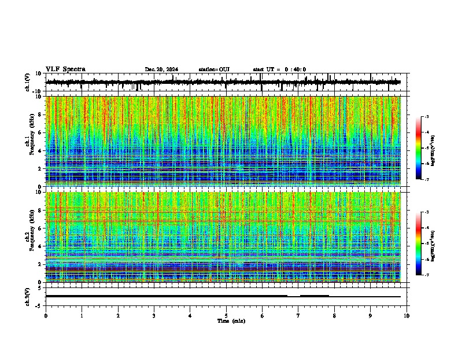Image resolution: width=458 pixels, height=354 pixels.
Task: Click the ch.2 spectrogram color bar
Action: pos(418,244)
